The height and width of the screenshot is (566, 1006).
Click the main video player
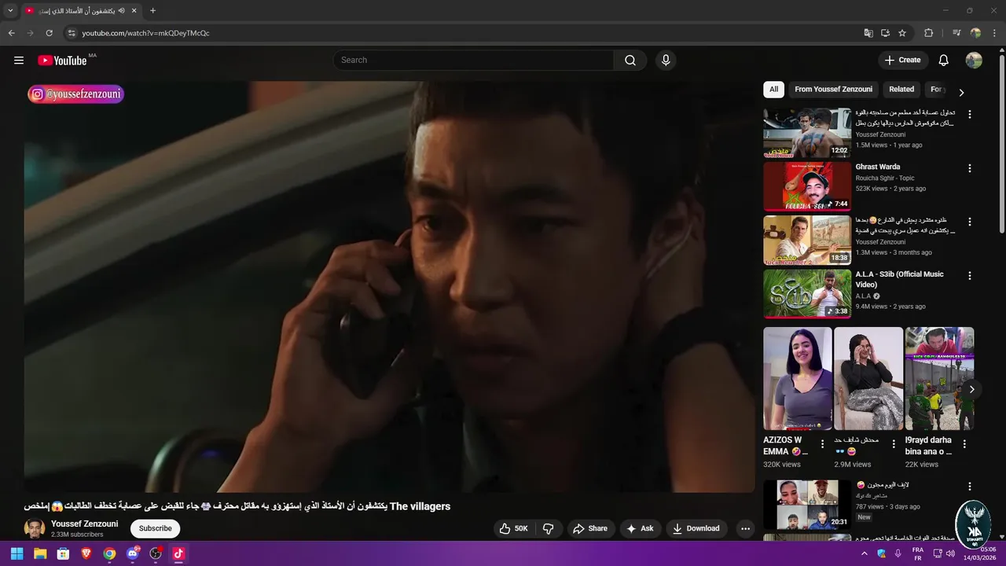tap(389, 287)
